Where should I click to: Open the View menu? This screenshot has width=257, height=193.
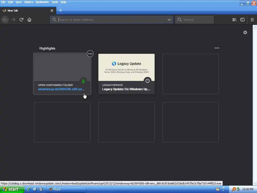19,2
